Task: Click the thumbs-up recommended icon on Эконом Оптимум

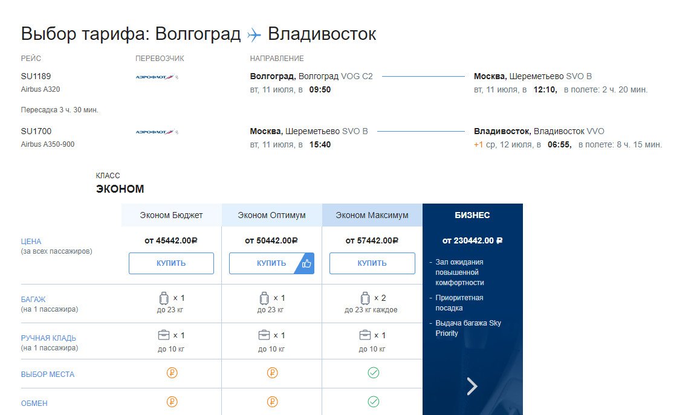Action: point(306,264)
